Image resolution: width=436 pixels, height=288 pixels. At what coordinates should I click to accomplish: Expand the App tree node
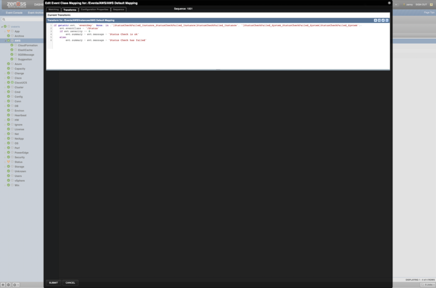click(x=5, y=32)
